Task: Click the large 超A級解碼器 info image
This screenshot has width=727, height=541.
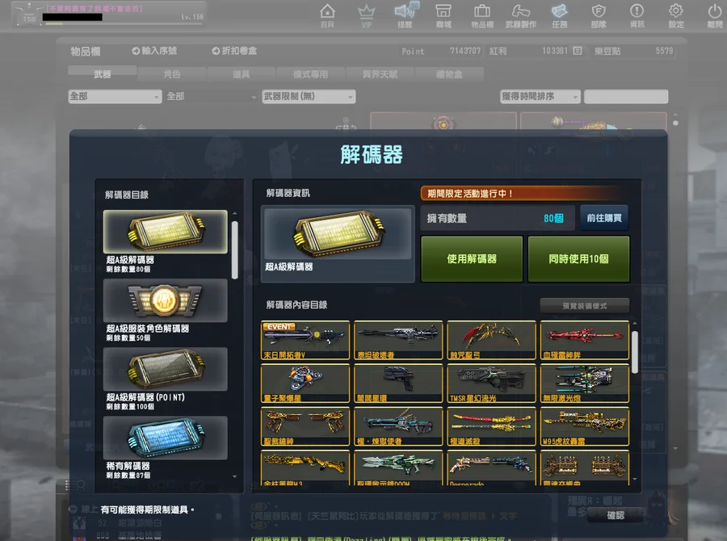Action: [338, 233]
